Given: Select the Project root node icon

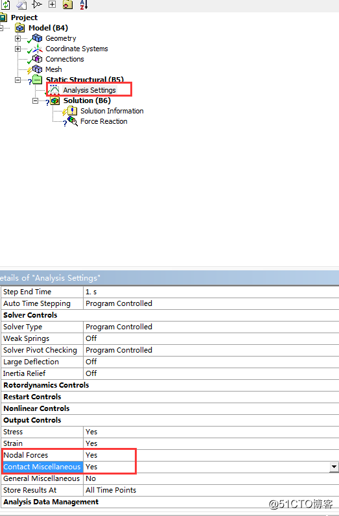Looking at the screenshot, I should [x=3, y=18].
